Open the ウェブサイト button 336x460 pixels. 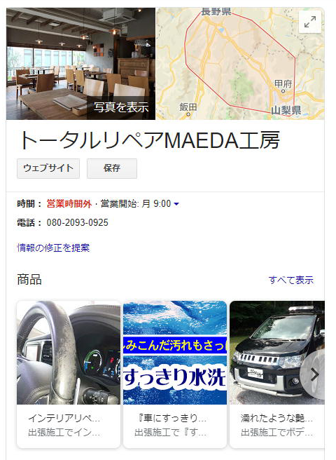(48, 168)
